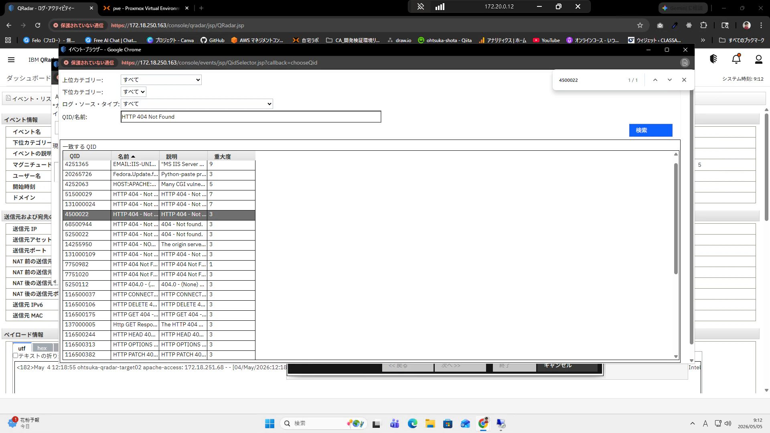
Task: Go to previous find-in-page match
Action: [x=655, y=80]
